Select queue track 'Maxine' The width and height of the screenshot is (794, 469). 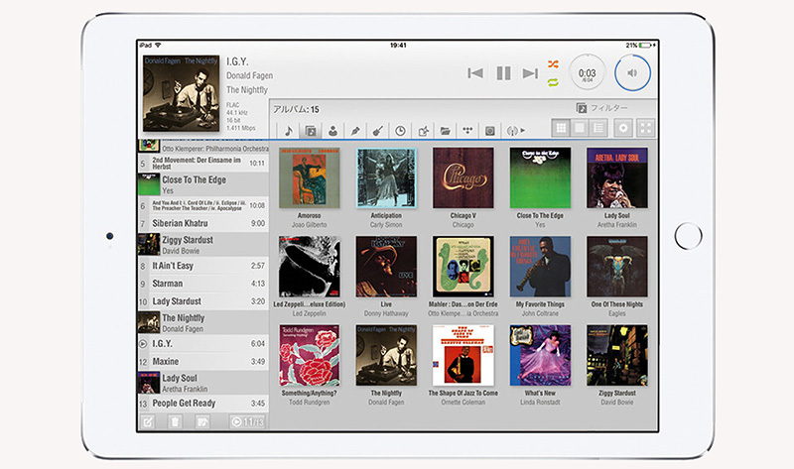click(x=203, y=361)
